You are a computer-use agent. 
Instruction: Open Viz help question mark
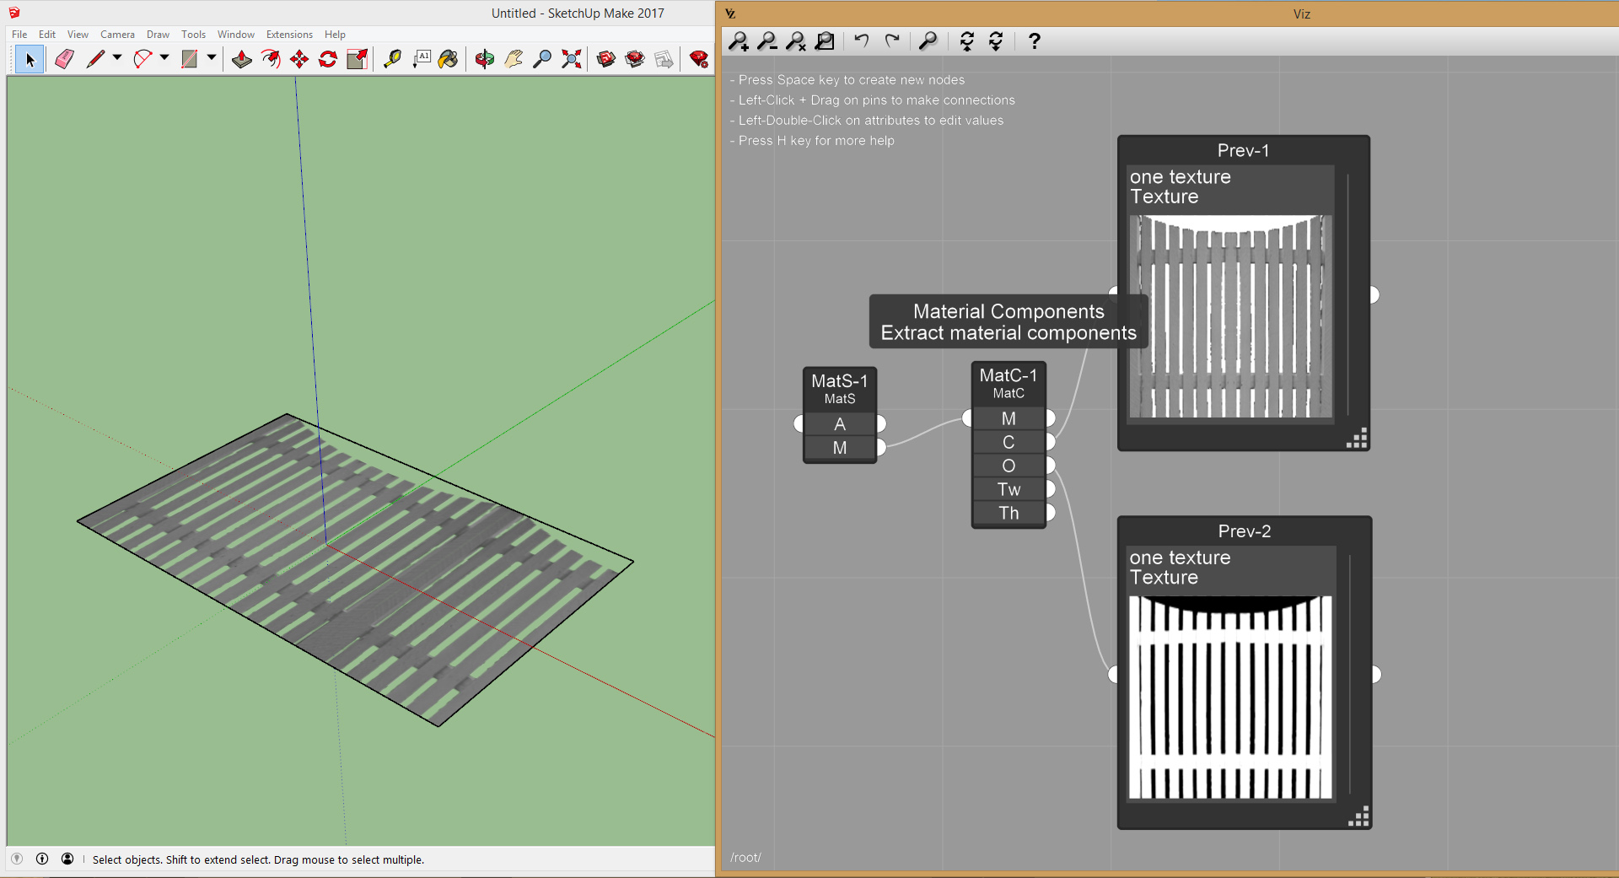point(1034,41)
